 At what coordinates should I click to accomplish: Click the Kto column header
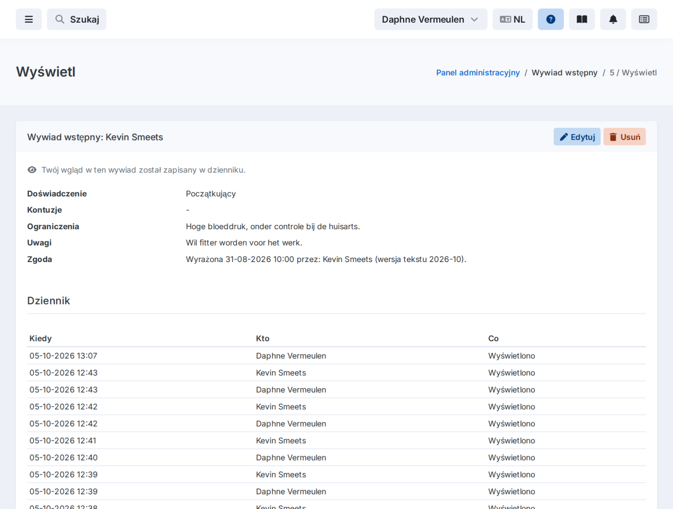coord(262,339)
